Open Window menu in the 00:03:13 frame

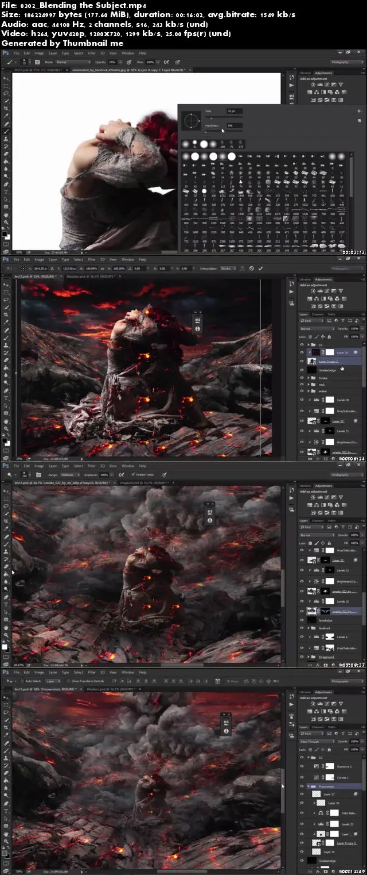128,53
